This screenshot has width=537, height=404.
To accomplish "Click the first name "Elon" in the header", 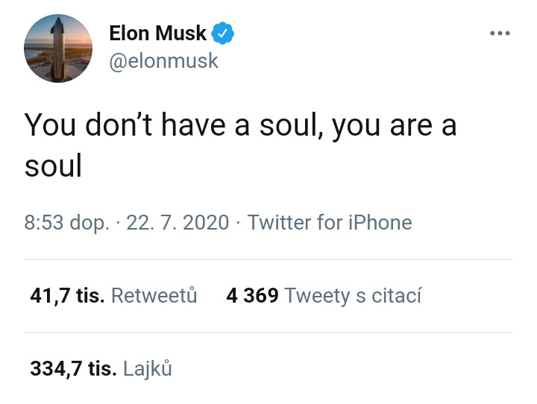I will (x=131, y=33).
